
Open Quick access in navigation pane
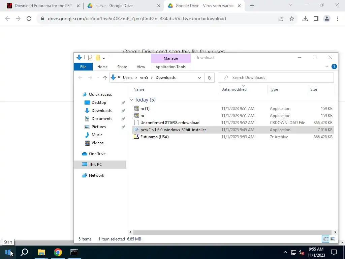coord(100,94)
